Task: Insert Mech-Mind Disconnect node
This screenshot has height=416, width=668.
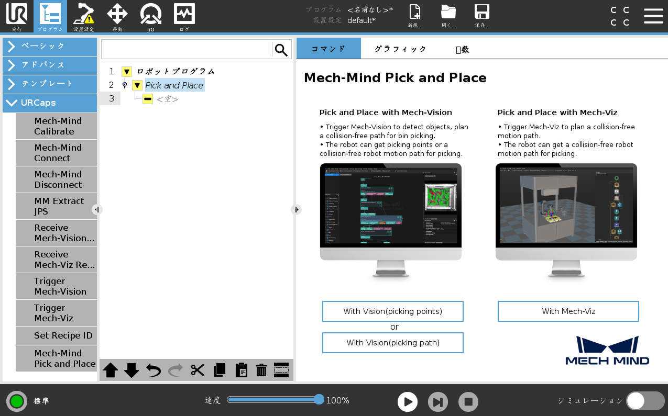Action: point(56,179)
